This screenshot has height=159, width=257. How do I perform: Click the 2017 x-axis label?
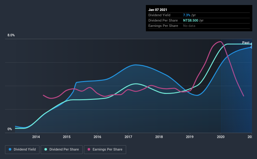click(x=128, y=137)
